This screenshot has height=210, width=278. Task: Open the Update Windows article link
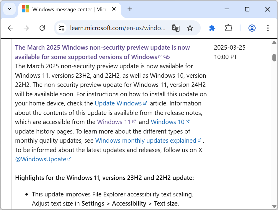(x=118, y=103)
